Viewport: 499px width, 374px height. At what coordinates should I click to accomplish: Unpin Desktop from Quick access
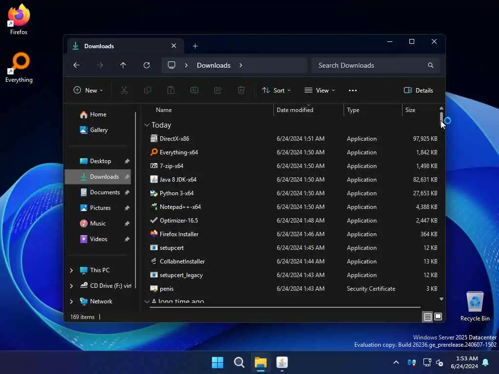pyautogui.click(x=127, y=161)
